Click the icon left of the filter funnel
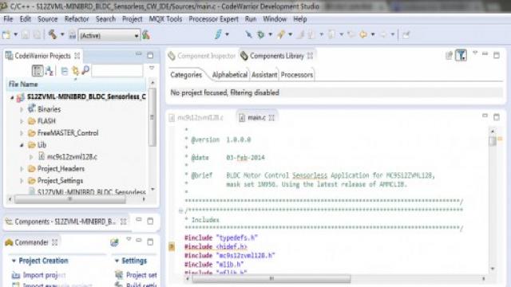This screenshot has height=287, width=511. click(x=449, y=56)
